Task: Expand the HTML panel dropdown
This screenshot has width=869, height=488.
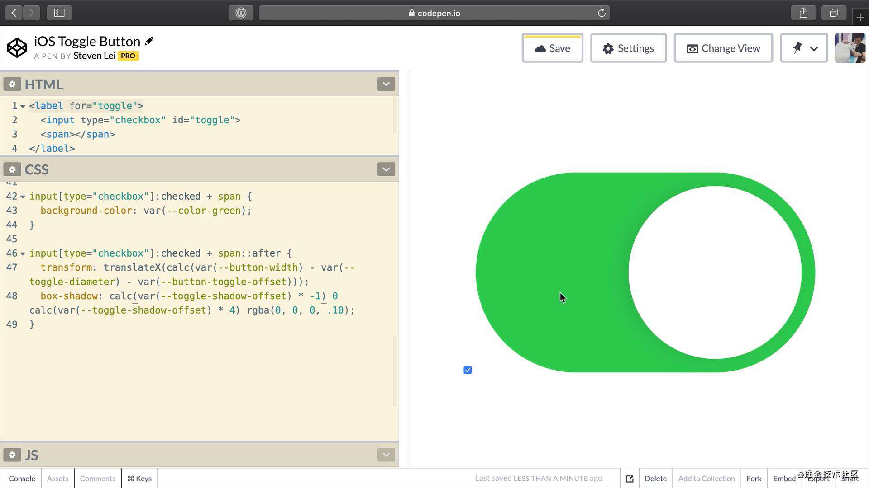Action: tap(386, 84)
